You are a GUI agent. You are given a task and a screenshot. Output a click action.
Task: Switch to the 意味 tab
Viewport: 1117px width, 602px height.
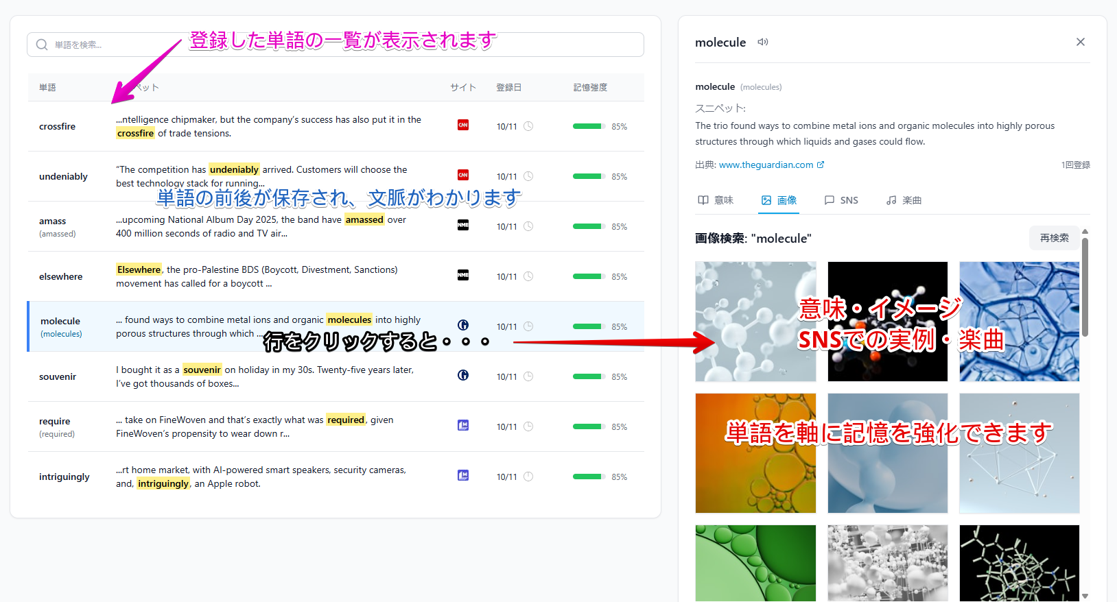point(716,200)
